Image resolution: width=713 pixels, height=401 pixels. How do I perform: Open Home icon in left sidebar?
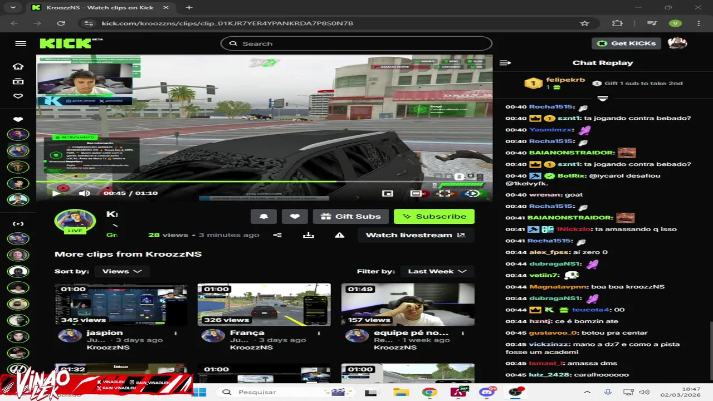coord(18,67)
